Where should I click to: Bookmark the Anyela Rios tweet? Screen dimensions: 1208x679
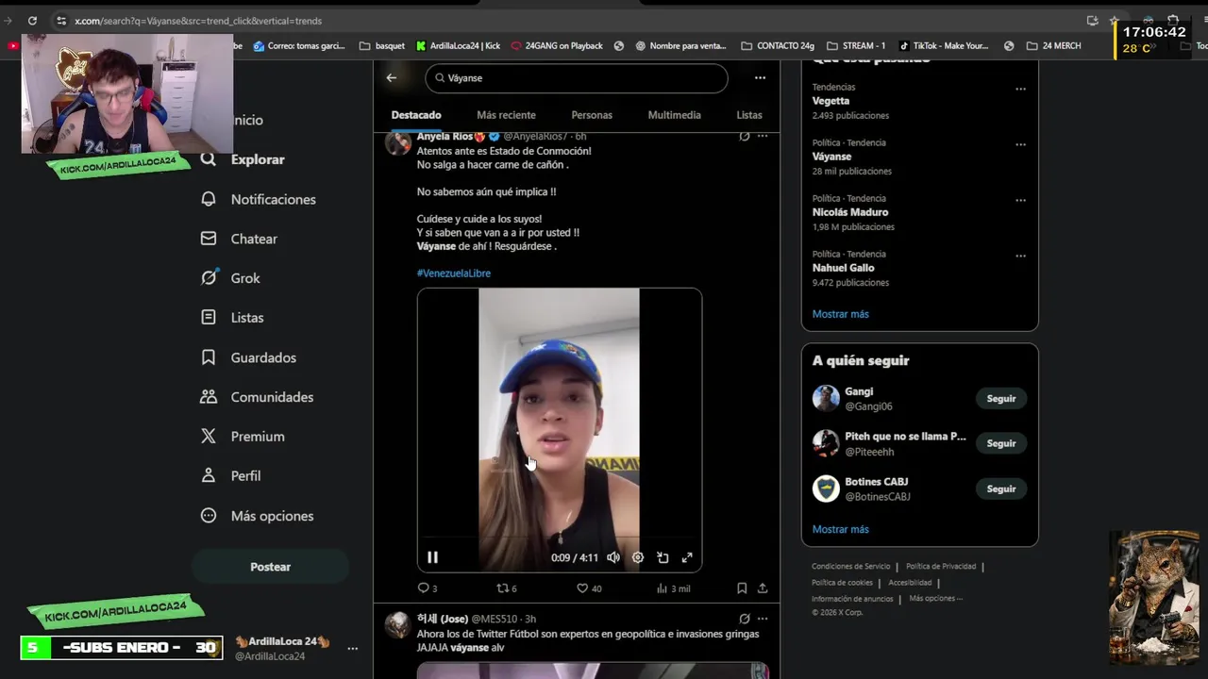pos(742,588)
